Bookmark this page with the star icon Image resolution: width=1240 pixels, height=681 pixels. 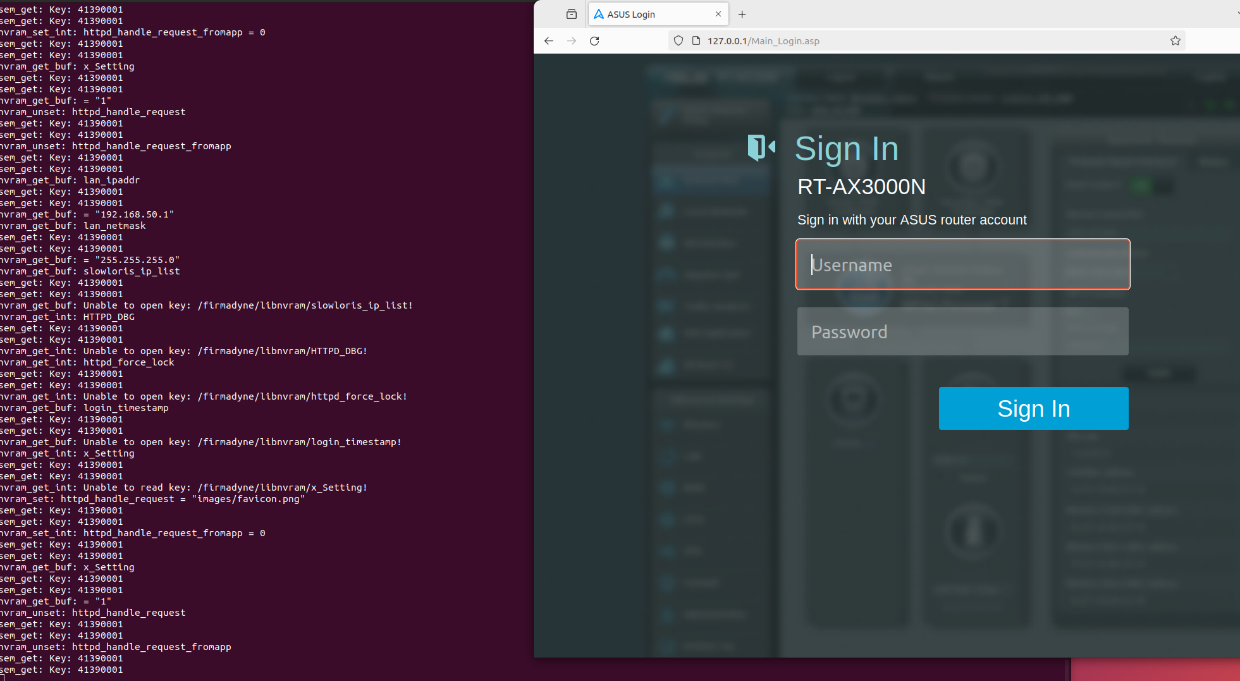click(1176, 41)
